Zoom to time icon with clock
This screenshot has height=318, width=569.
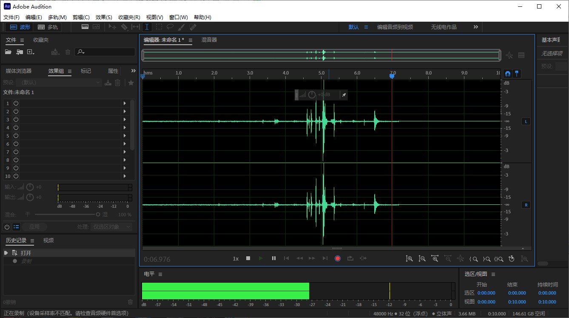512,258
